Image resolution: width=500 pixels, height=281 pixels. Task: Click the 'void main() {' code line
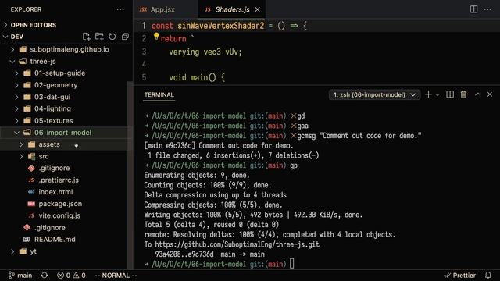click(197, 77)
